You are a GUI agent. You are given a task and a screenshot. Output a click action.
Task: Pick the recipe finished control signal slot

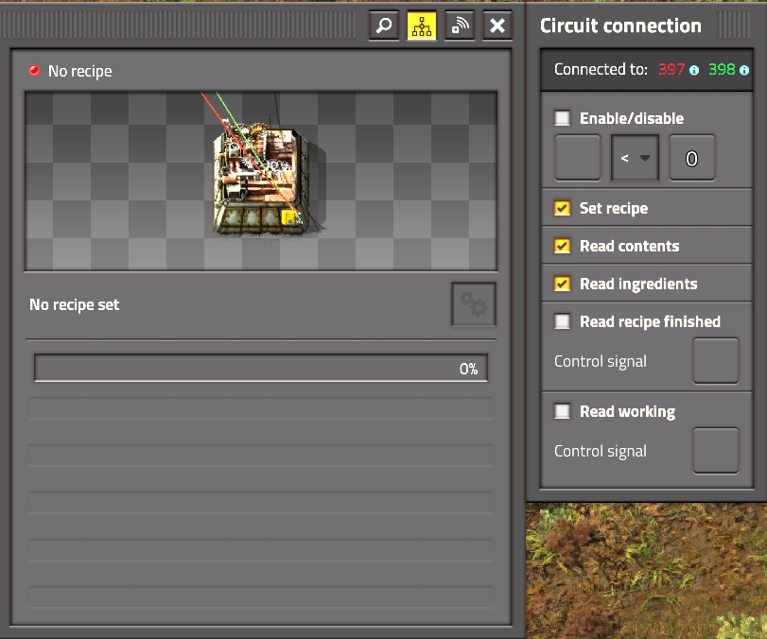click(x=716, y=361)
